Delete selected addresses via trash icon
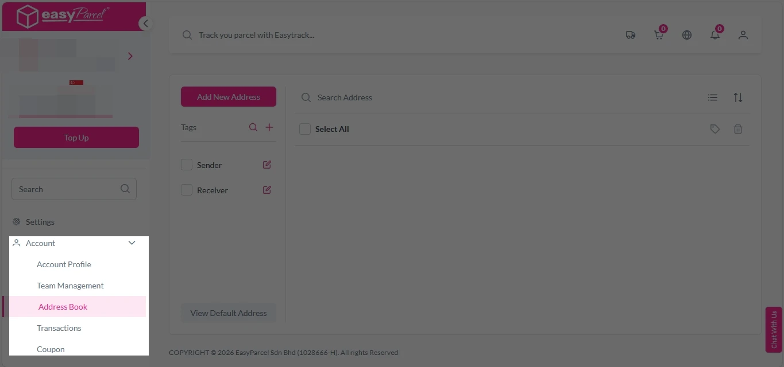The image size is (784, 367). pyautogui.click(x=738, y=128)
